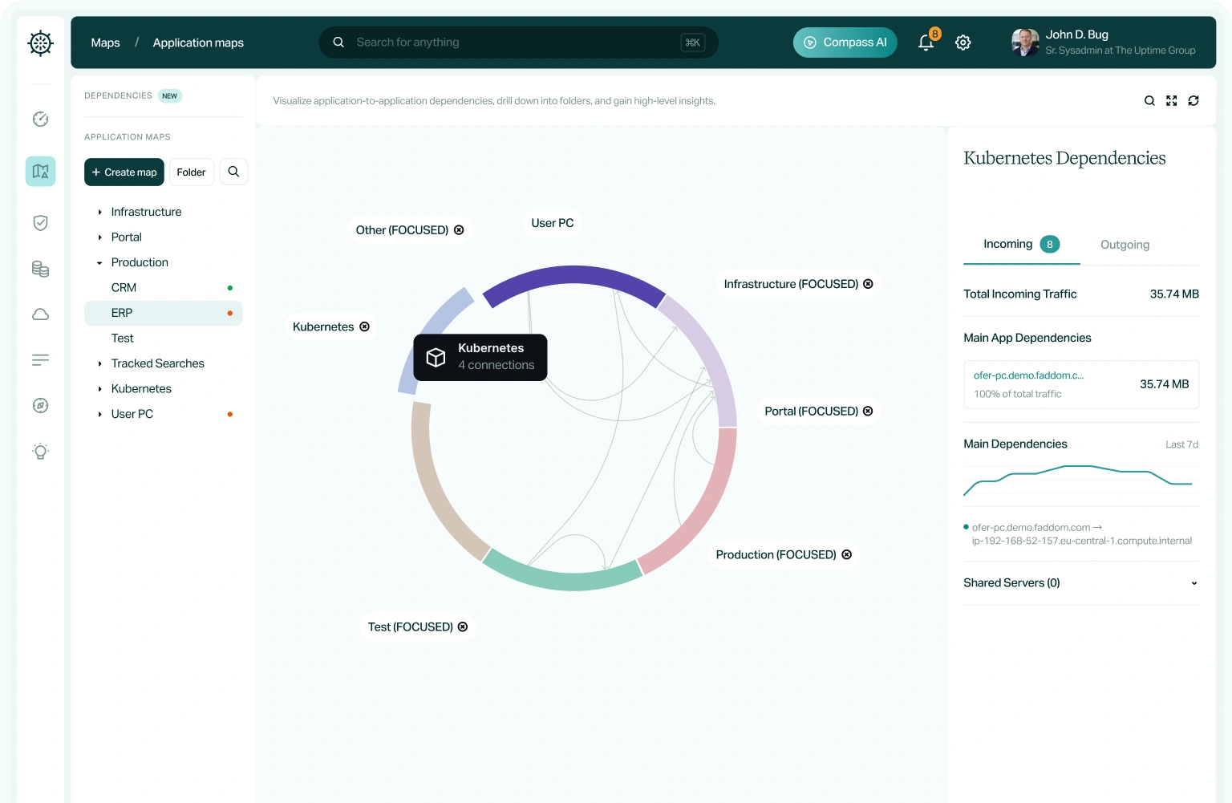
Task: Refresh the dependency map view
Action: click(x=1193, y=100)
